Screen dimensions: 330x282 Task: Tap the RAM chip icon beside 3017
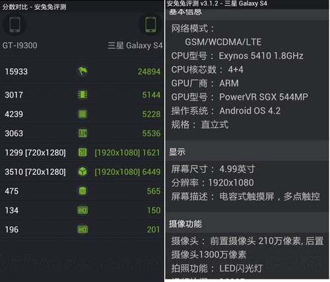click(x=82, y=95)
